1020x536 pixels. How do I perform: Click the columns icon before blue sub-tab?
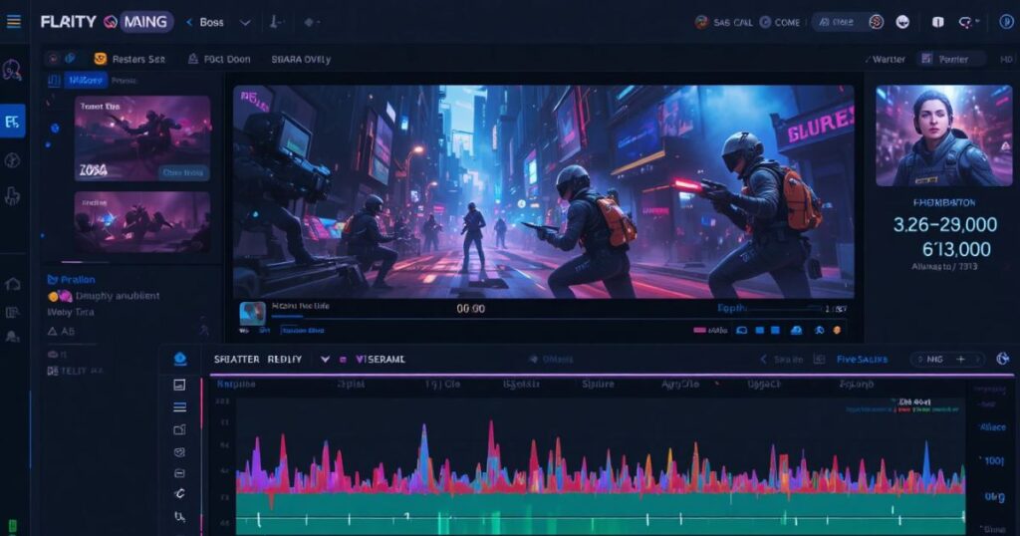(x=54, y=80)
